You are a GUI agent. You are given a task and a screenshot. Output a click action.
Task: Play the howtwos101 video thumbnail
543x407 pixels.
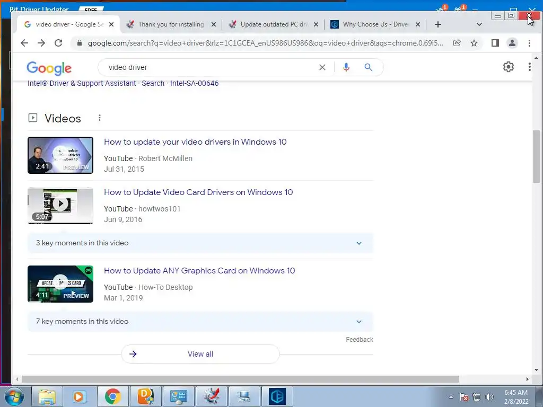60,206
